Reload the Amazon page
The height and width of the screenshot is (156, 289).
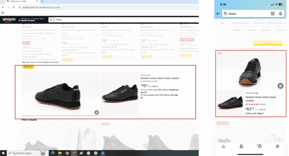pos(14,7)
